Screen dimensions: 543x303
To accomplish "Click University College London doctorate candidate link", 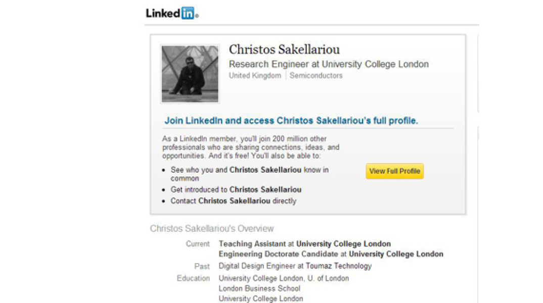I will click(x=396, y=254).
